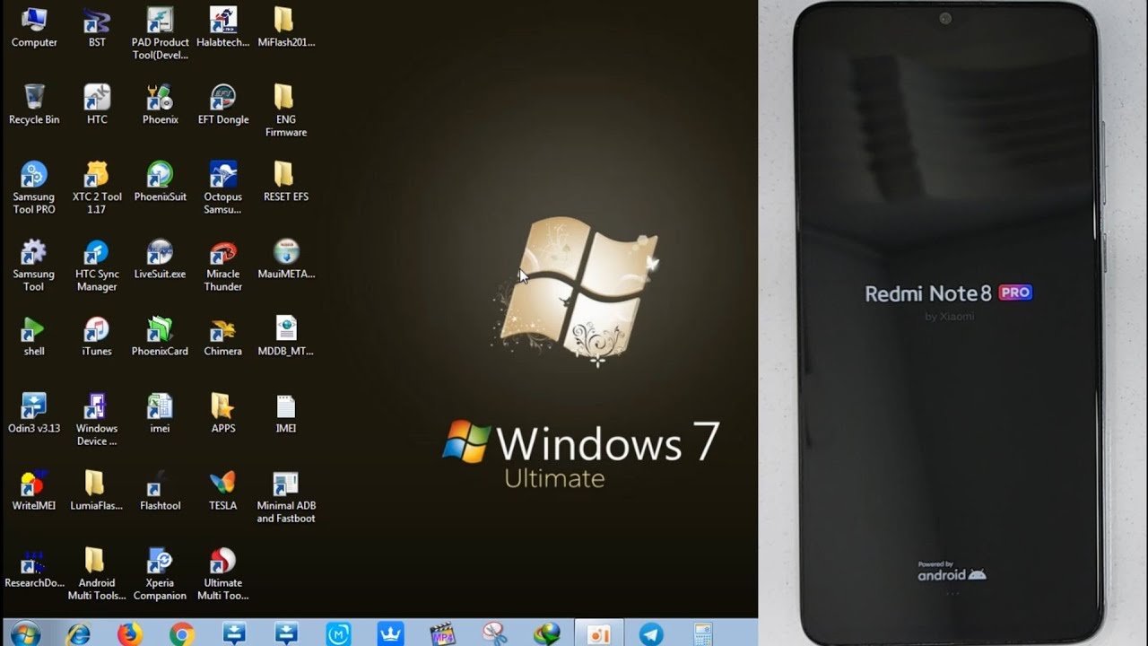Open the Android Multi Tools folder

[97, 573]
